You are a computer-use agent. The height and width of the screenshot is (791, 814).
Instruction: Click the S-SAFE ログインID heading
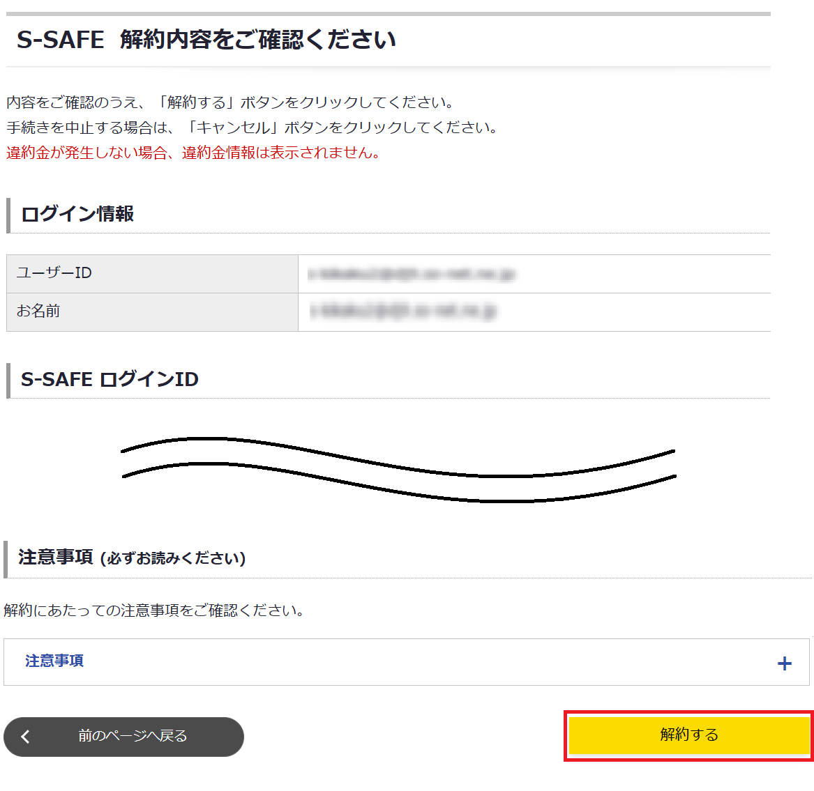(x=110, y=380)
